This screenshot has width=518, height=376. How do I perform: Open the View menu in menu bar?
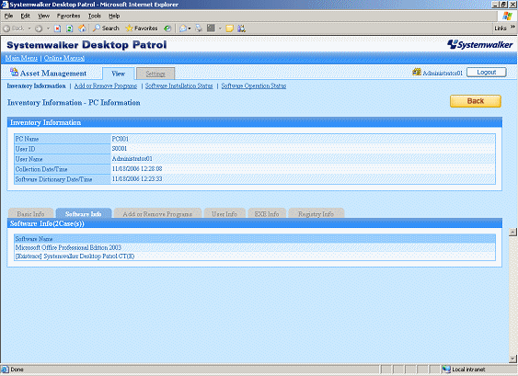[x=43, y=16]
